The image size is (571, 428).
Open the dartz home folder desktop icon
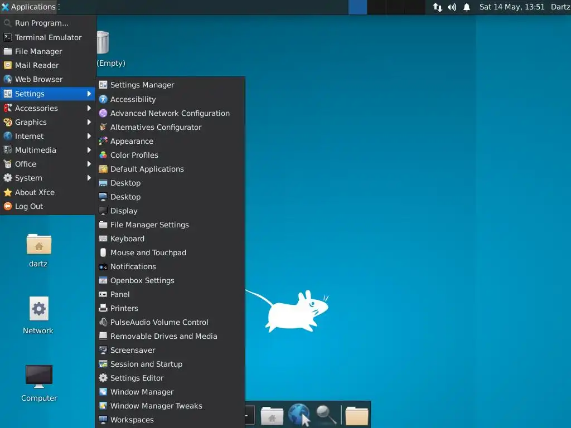click(38, 244)
